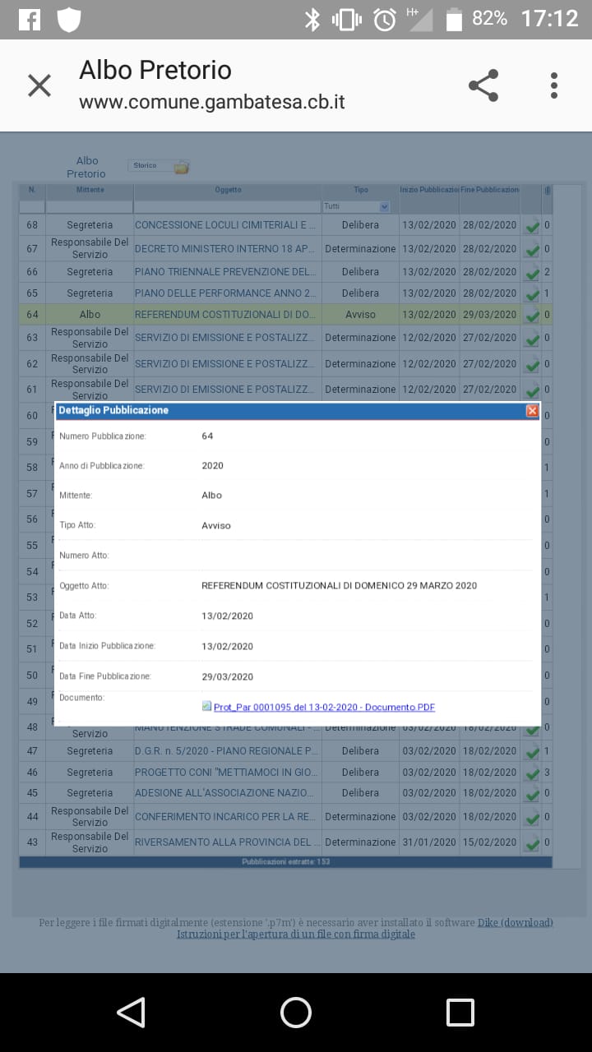
Task: Tap the Facebook notification icon in status bar
Action: 29,19
